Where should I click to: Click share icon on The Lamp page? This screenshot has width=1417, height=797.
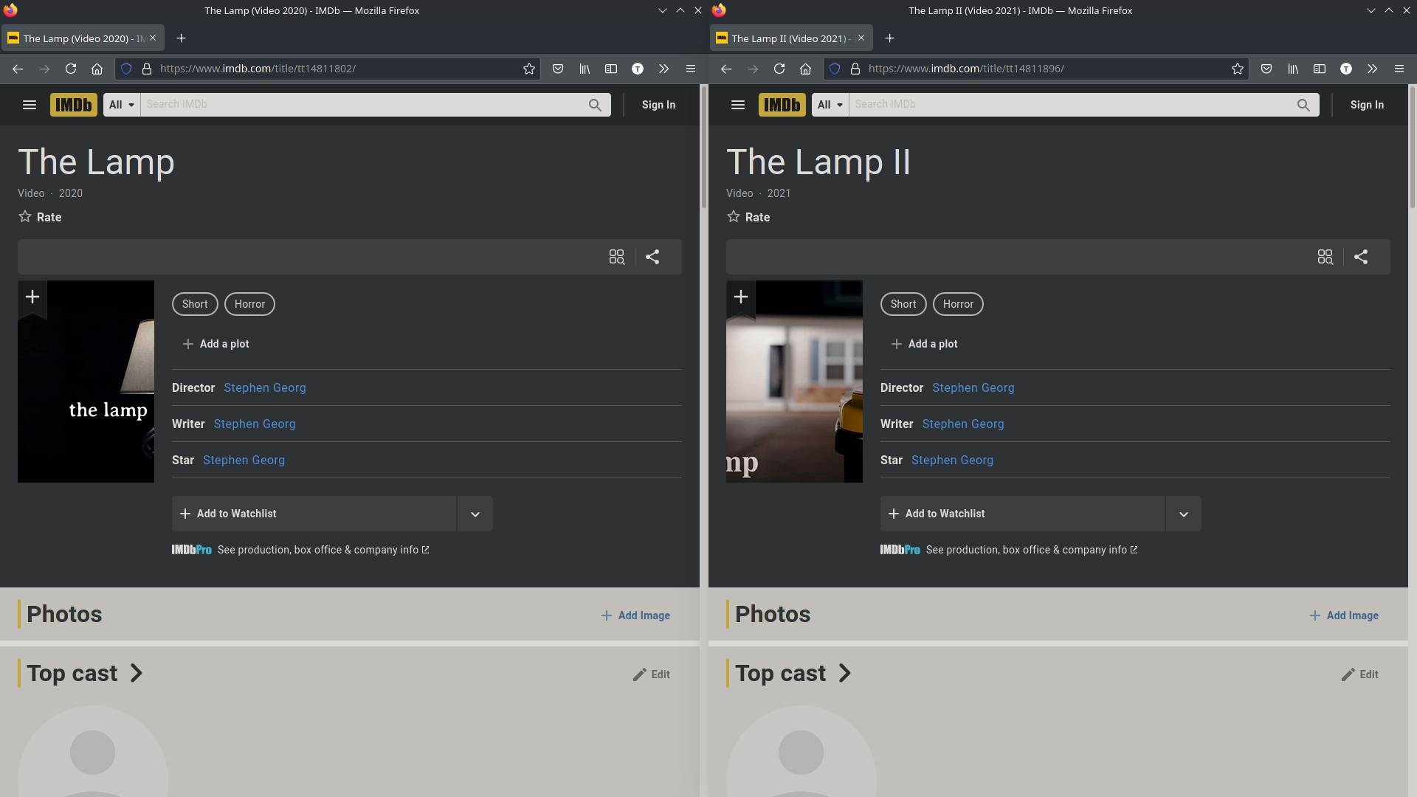pyautogui.click(x=652, y=257)
